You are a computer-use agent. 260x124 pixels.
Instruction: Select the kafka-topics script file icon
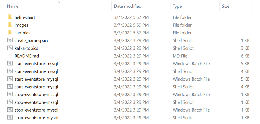pyautogui.click(x=10, y=48)
